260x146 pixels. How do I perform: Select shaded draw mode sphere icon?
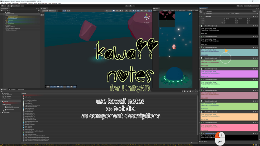pyautogui.click(x=114, y=11)
